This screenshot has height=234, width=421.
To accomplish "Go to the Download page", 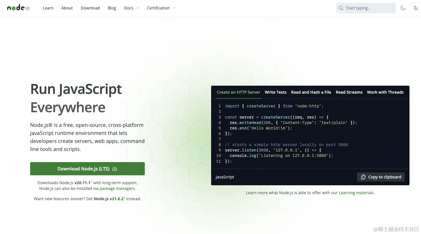I will point(90,8).
